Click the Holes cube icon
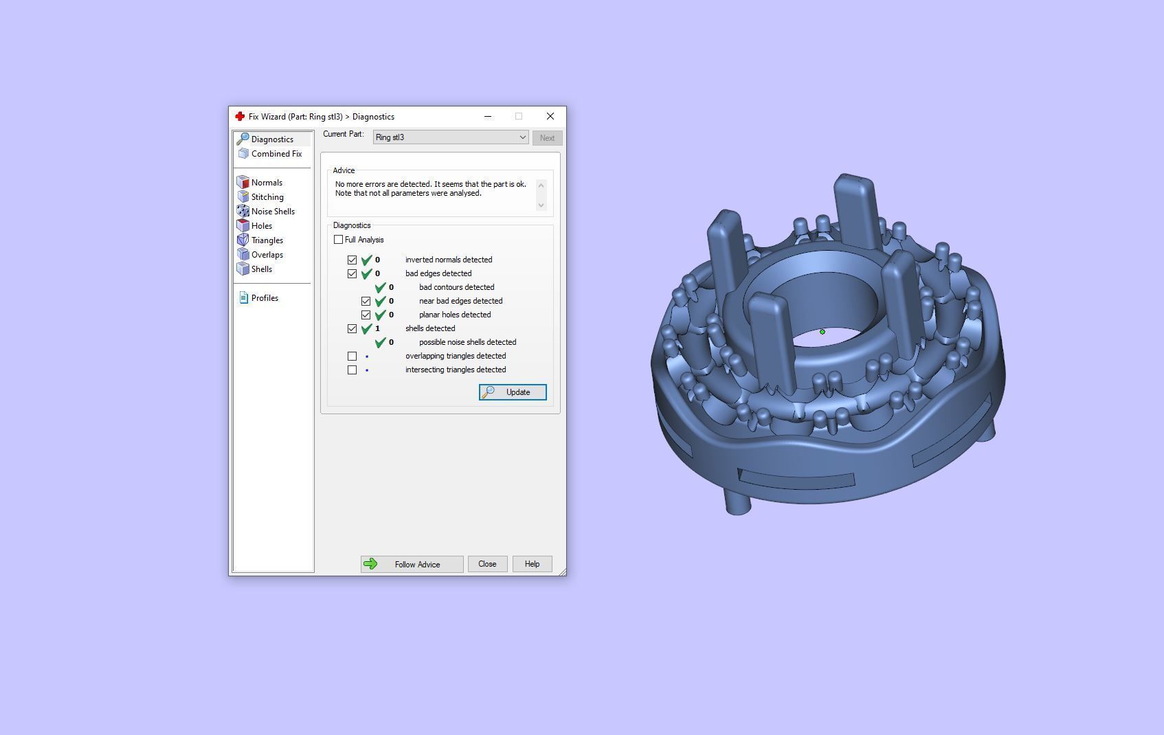This screenshot has width=1164, height=735. [x=243, y=225]
